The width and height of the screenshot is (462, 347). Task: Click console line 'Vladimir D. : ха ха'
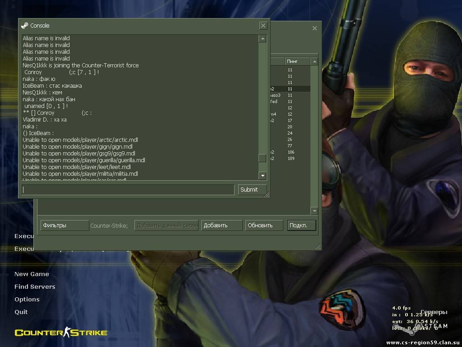point(45,120)
